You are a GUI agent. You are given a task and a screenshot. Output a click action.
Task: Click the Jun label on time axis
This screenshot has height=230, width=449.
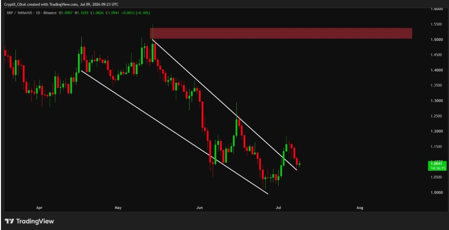[x=200, y=208]
